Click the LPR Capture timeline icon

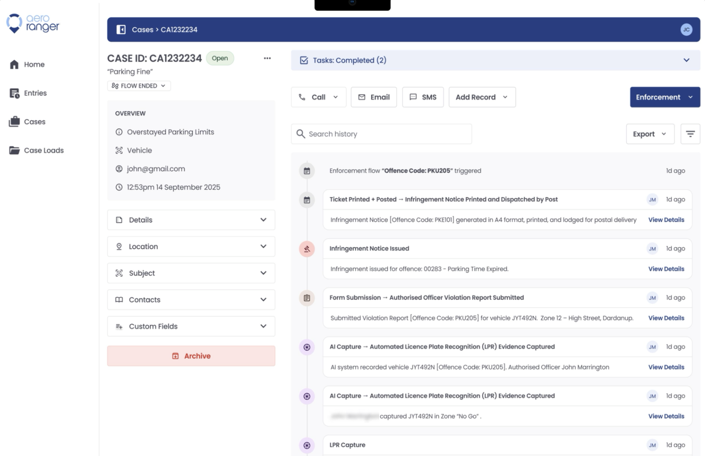point(307,445)
